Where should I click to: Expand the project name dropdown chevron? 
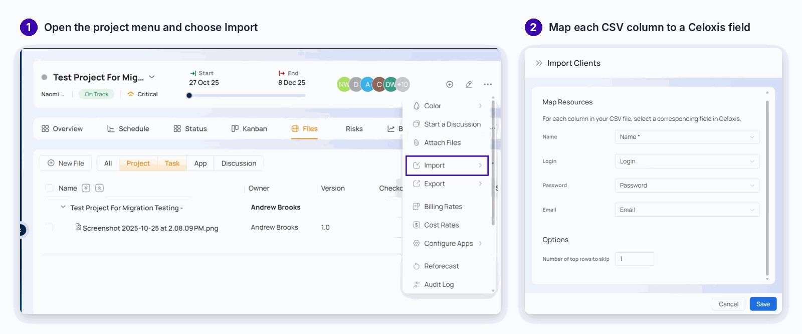[x=152, y=77]
